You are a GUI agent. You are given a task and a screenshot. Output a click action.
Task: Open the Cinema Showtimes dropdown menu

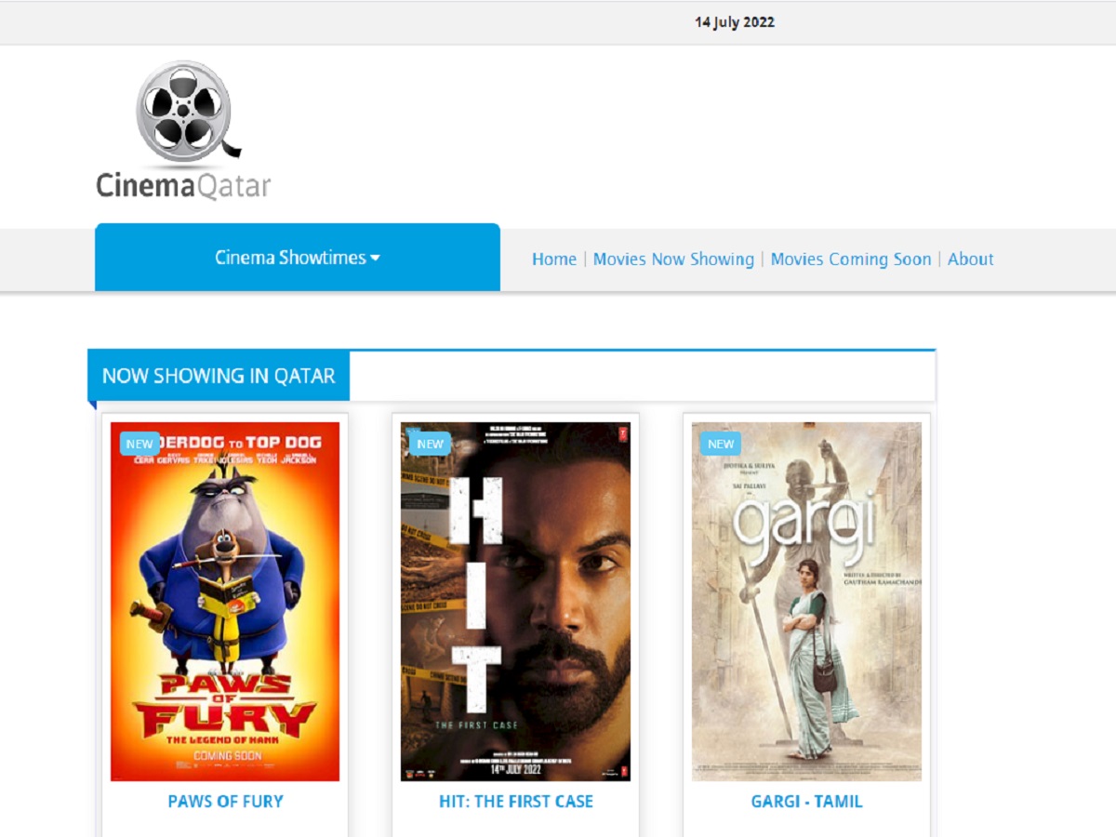(x=290, y=258)
